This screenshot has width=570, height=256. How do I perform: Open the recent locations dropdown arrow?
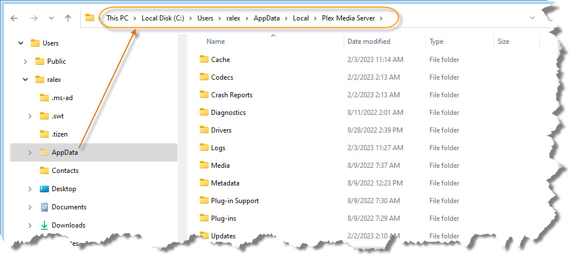click(51, 18)
